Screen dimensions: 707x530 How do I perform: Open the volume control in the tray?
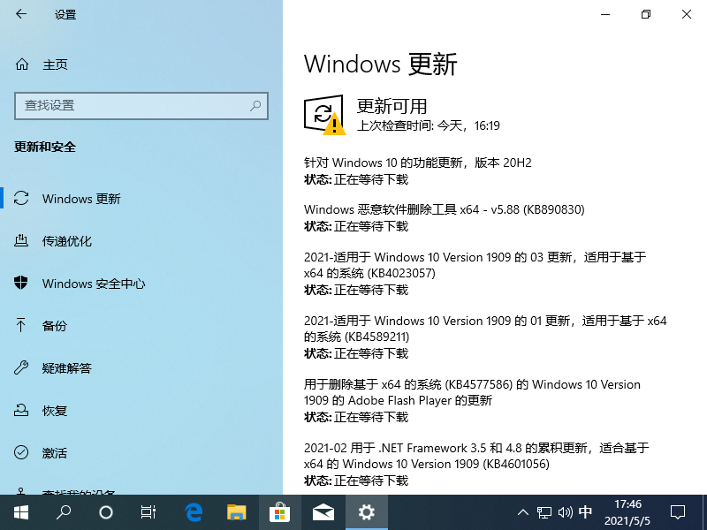pos(565,512)
